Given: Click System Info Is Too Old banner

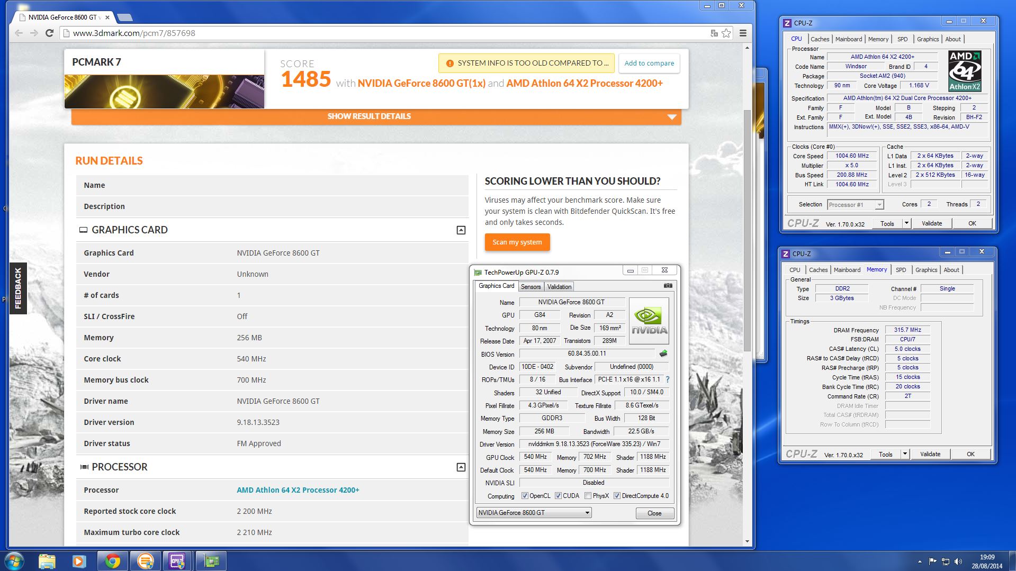Looking at the screenshot, I should coord(526,63).
